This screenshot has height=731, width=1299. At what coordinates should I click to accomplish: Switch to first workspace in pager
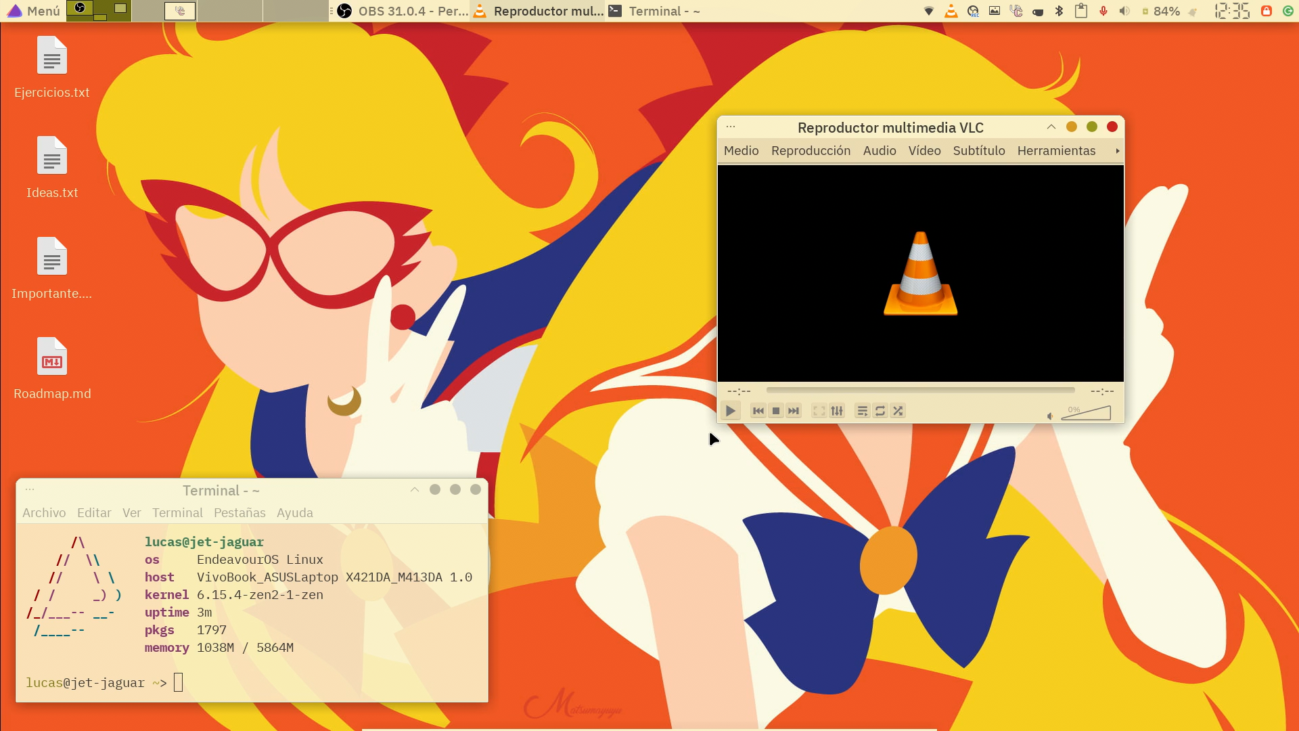tap(99, 11)
